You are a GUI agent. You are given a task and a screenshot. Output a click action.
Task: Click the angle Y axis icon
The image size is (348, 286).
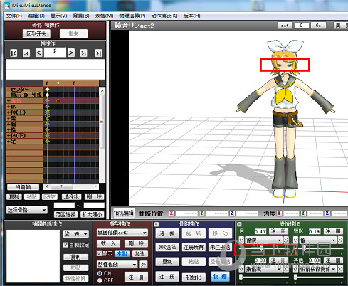[x=303, y=213]
